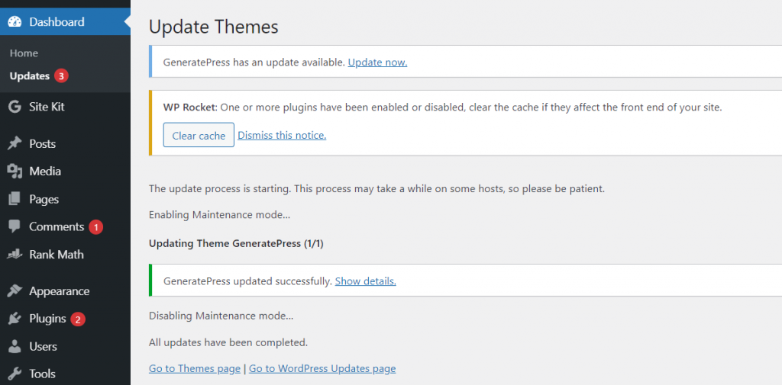Viewport: 782px width, 385px height.
Task: Open the Home submenu item
Action: (x=24, y=53)
